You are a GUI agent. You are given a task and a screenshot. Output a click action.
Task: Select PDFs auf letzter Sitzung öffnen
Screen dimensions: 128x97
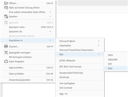[x=28, y=8]
